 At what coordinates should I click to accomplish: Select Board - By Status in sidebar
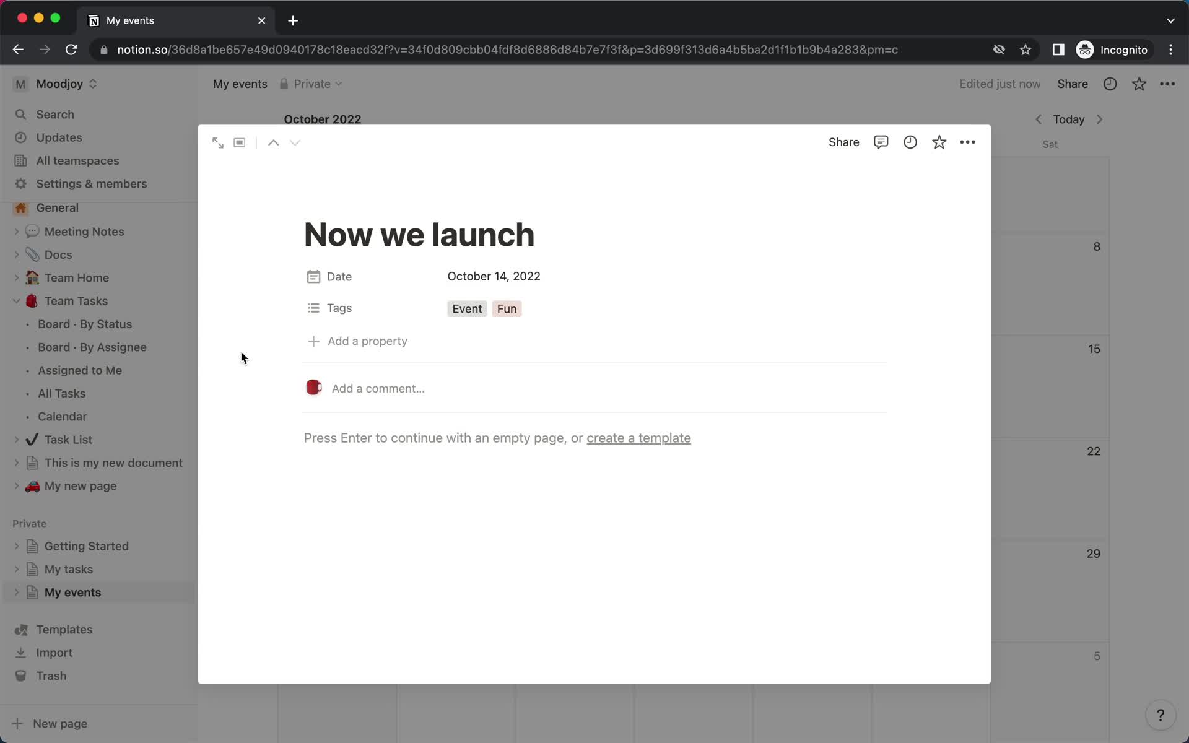(85, 324)
